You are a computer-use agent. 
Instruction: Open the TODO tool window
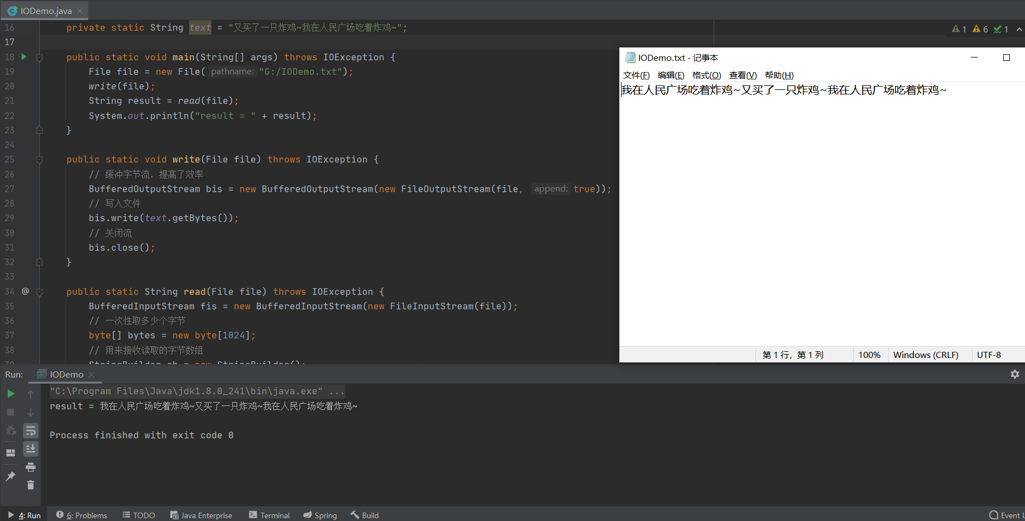click(x=139, y=515)
